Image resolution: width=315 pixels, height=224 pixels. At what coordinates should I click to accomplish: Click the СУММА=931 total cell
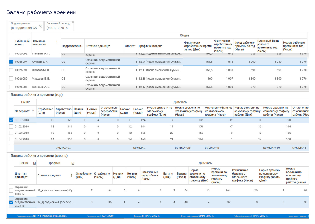[x=183, y=148]
